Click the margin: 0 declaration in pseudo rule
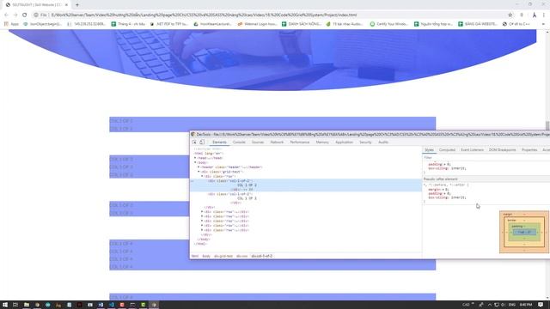The width and height of the screenshot is (550, 309). click(438, 190)
